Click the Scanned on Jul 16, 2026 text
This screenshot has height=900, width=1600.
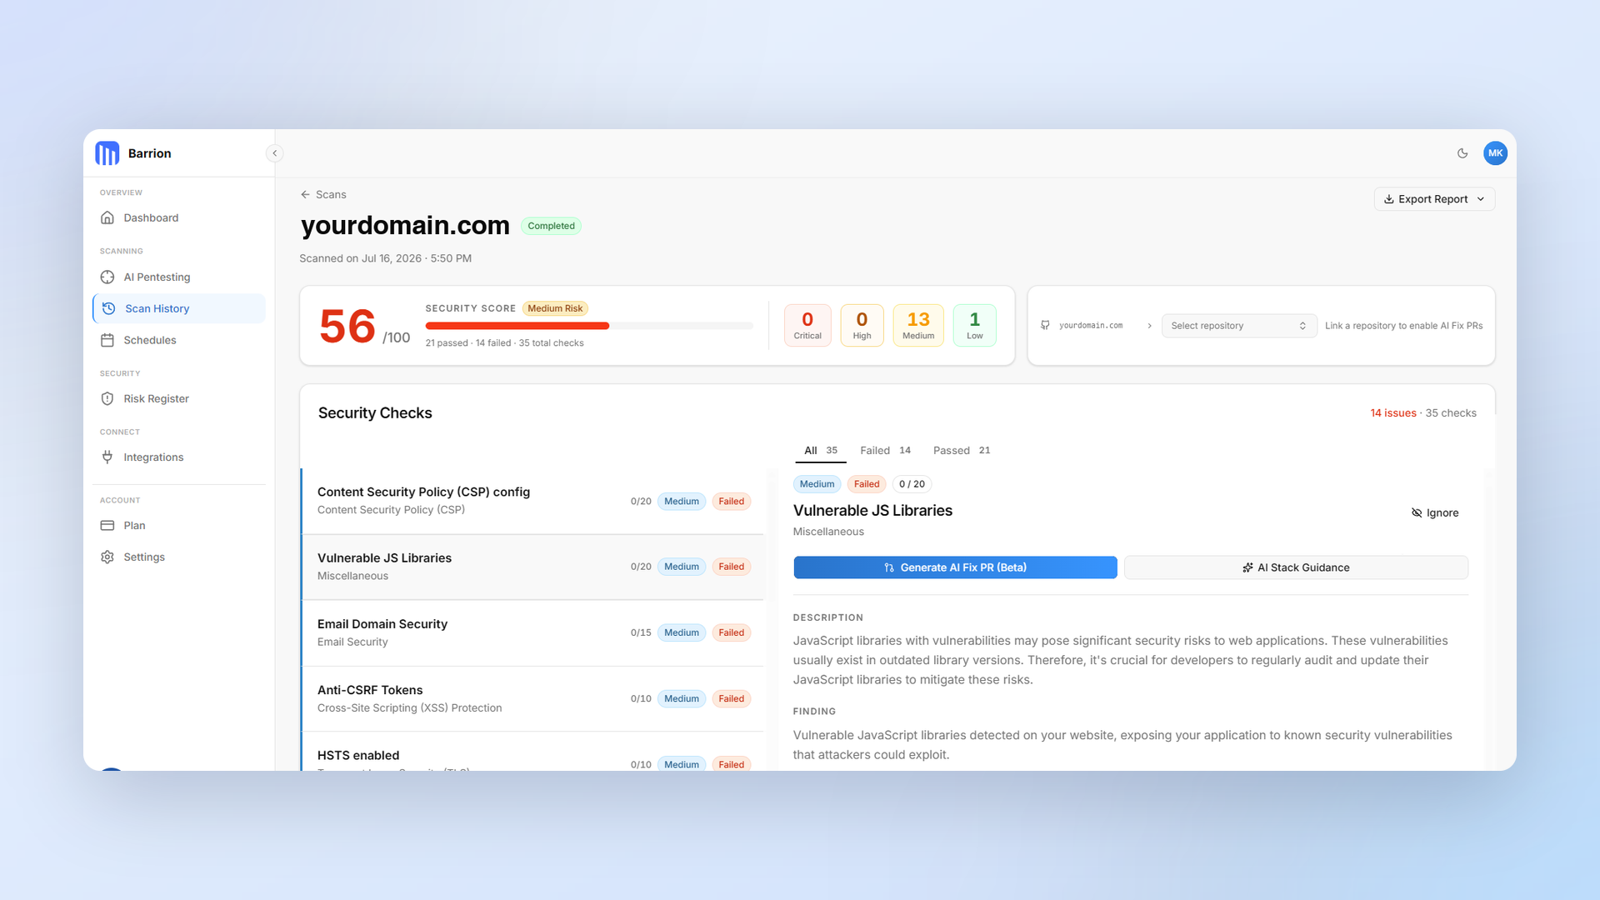pyautogui.click(x=385, y=258)
